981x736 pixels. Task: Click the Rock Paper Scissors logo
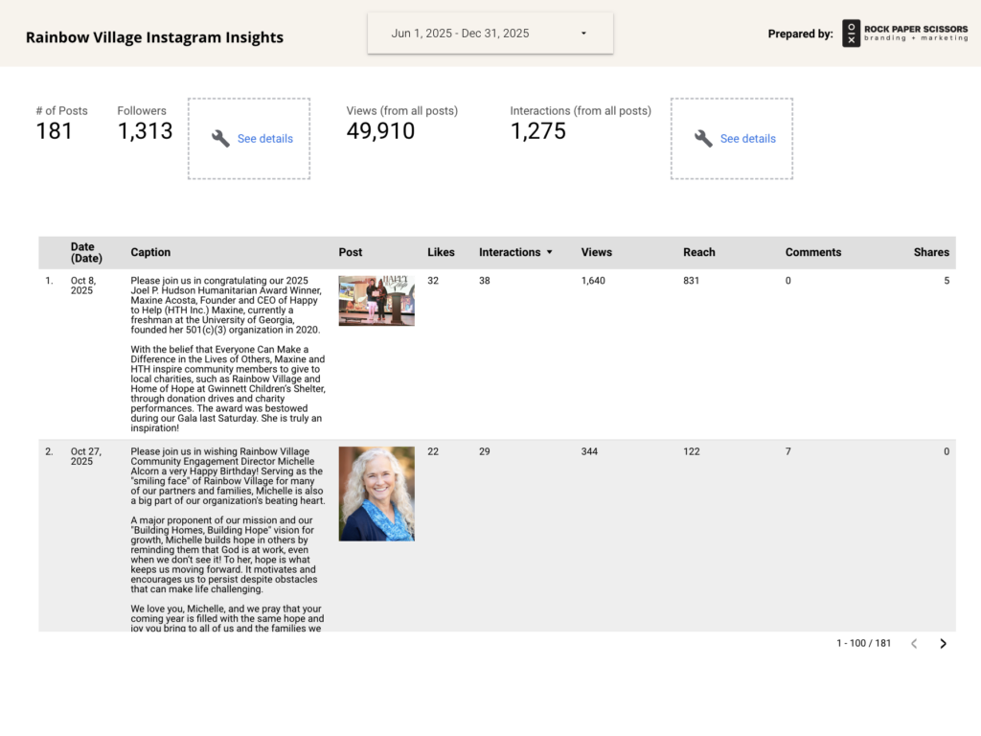pyautogui.click(x=904, y=34)
